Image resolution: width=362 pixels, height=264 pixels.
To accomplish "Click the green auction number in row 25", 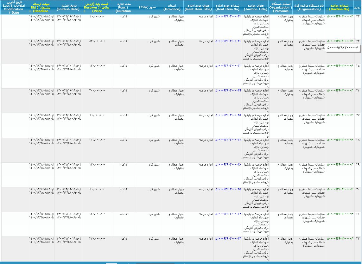I will pos(340,66).
